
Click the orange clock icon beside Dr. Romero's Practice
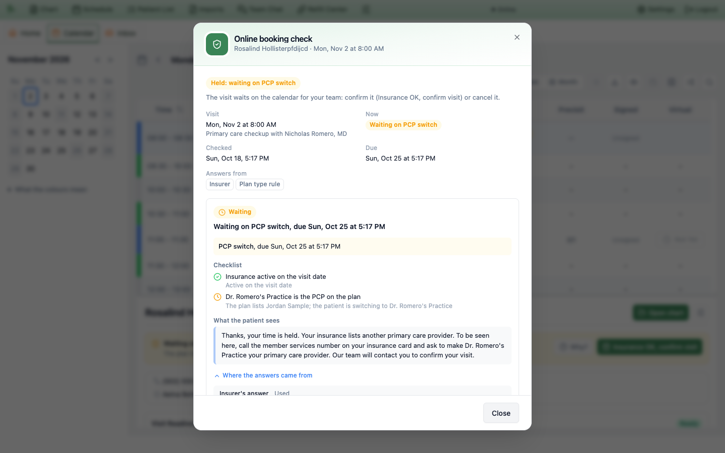(x=217, y=297)
